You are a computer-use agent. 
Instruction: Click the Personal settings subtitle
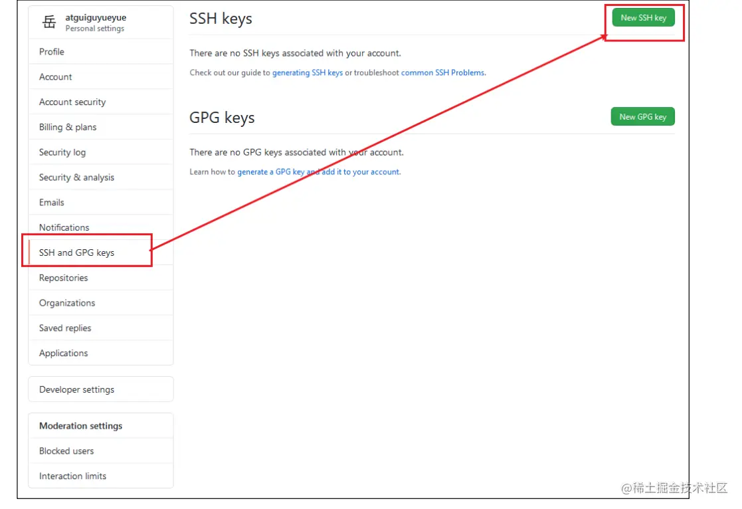click(94, 29)
